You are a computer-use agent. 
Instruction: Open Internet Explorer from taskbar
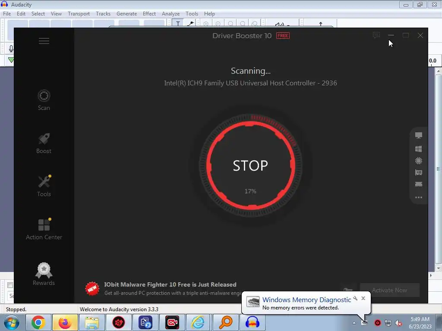(x=199, y=322)
